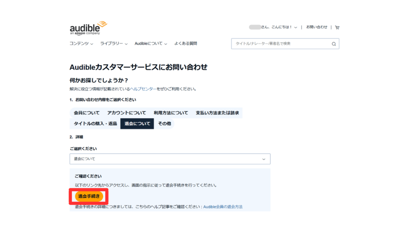Open the shopping cart icon
Viewport: 407px width, 228px height.
(x=337, y=27)
